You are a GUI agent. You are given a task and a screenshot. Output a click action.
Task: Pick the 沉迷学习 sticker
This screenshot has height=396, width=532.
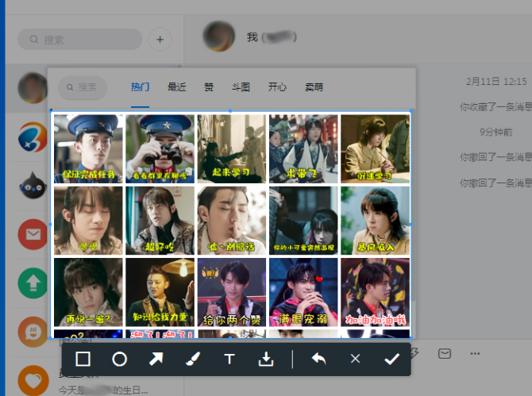click(x=376, y=149)
